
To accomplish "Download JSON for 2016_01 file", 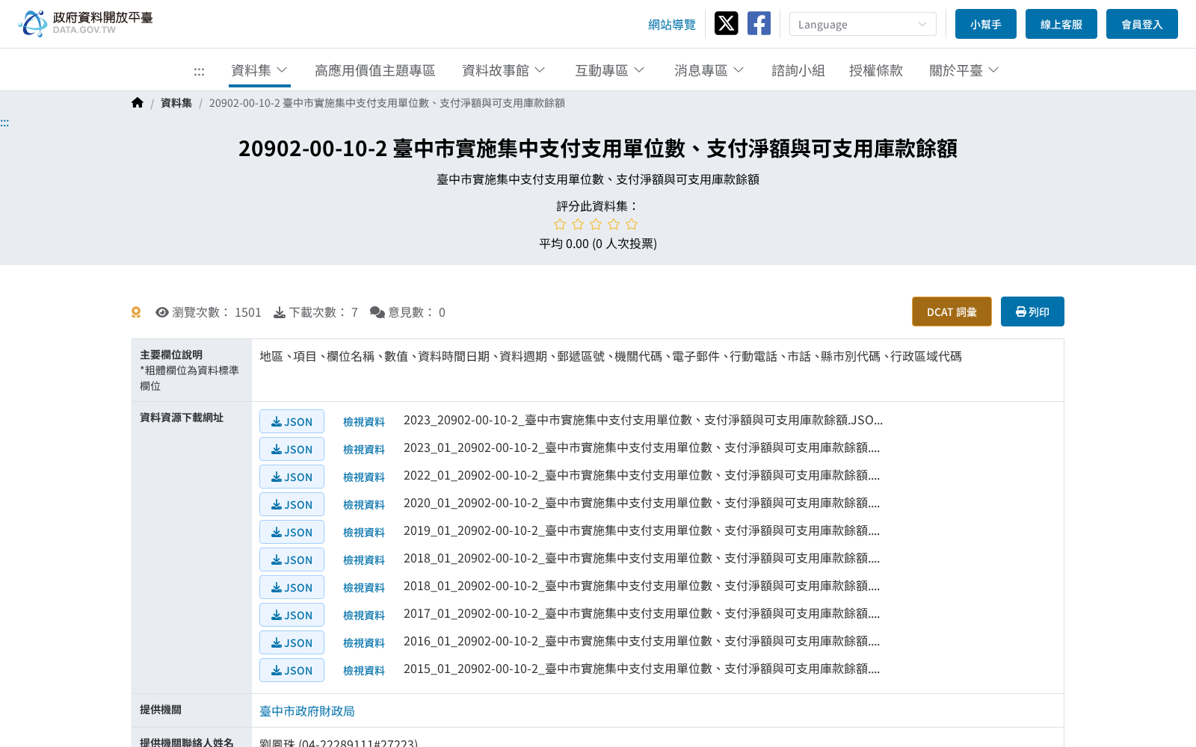I will click(x=292, y=642).
